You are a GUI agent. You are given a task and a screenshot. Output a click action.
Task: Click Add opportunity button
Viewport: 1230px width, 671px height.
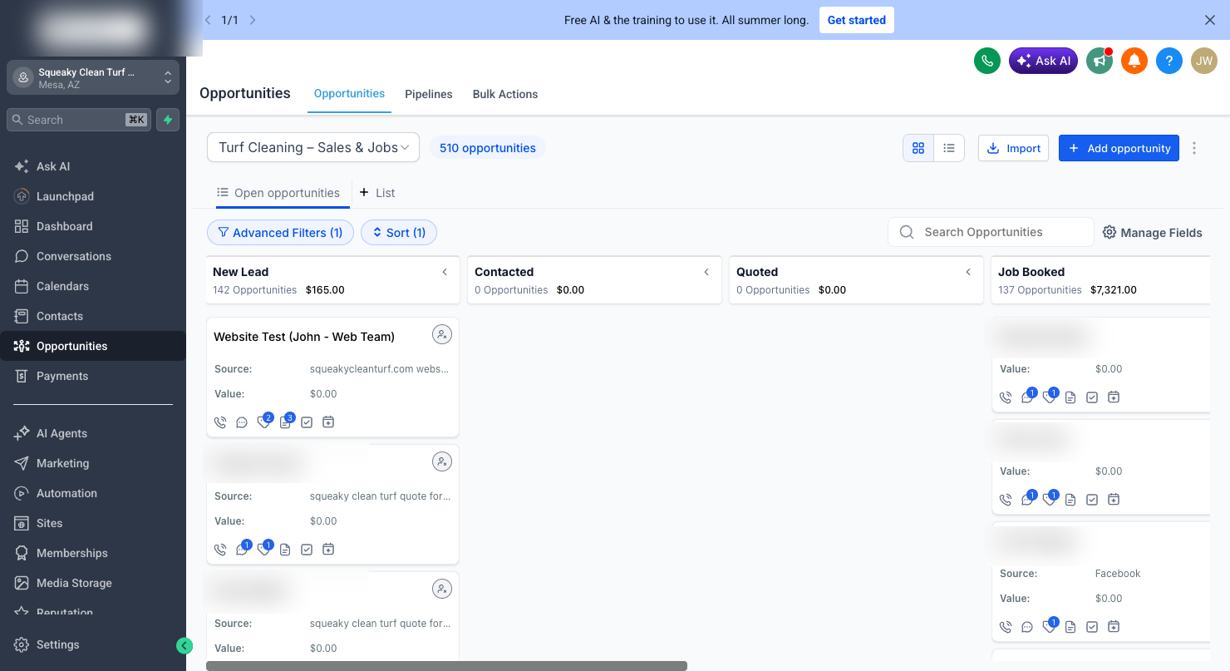(1119, 148)
